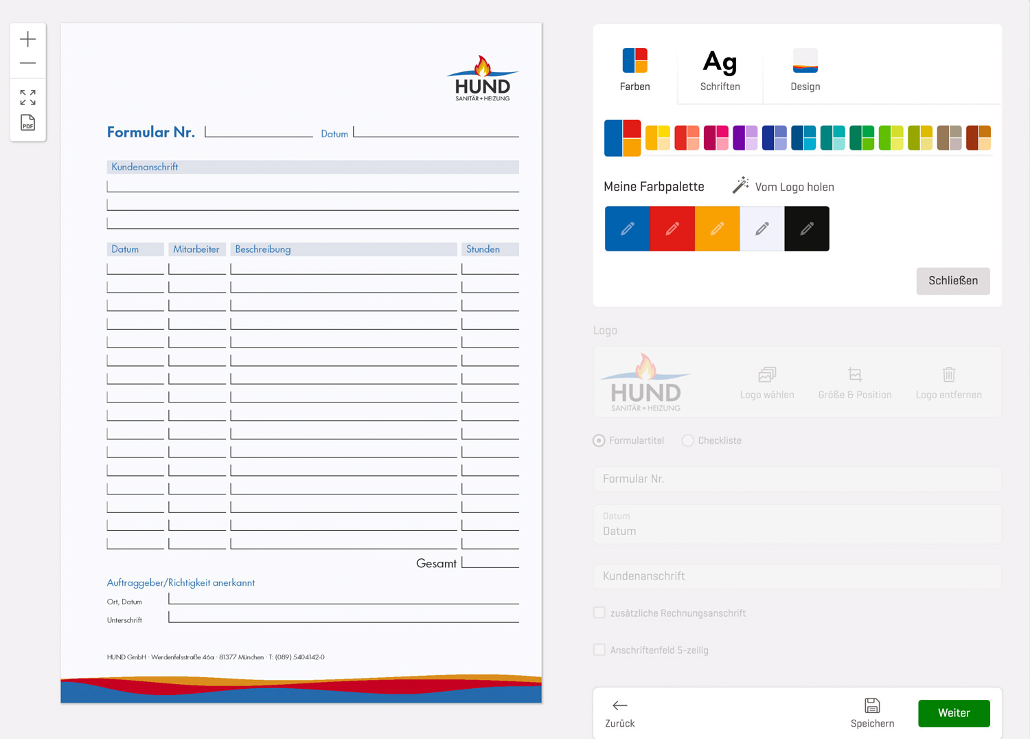Edit the red palette color
The height and width of the screenshot is (739, 1030).
click(x=672, y=229)
